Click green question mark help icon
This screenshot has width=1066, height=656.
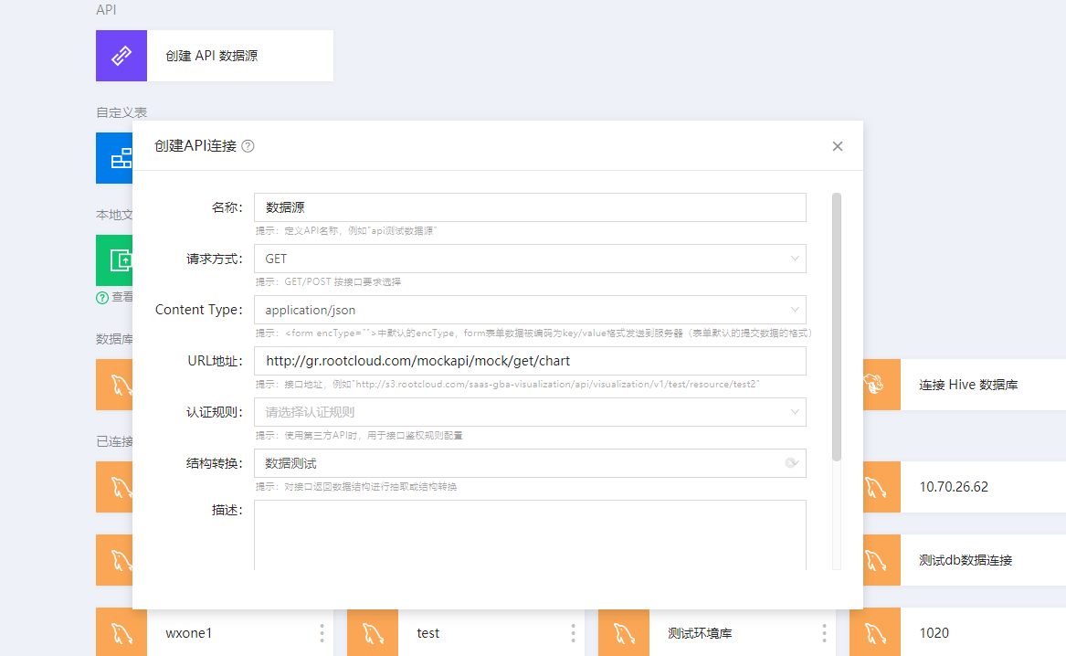click(102, 297)
